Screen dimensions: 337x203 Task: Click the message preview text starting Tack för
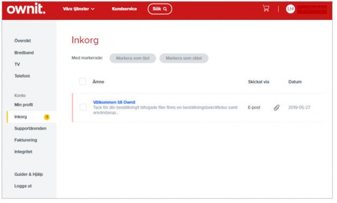pyautogui.click(x=165, y=110)
